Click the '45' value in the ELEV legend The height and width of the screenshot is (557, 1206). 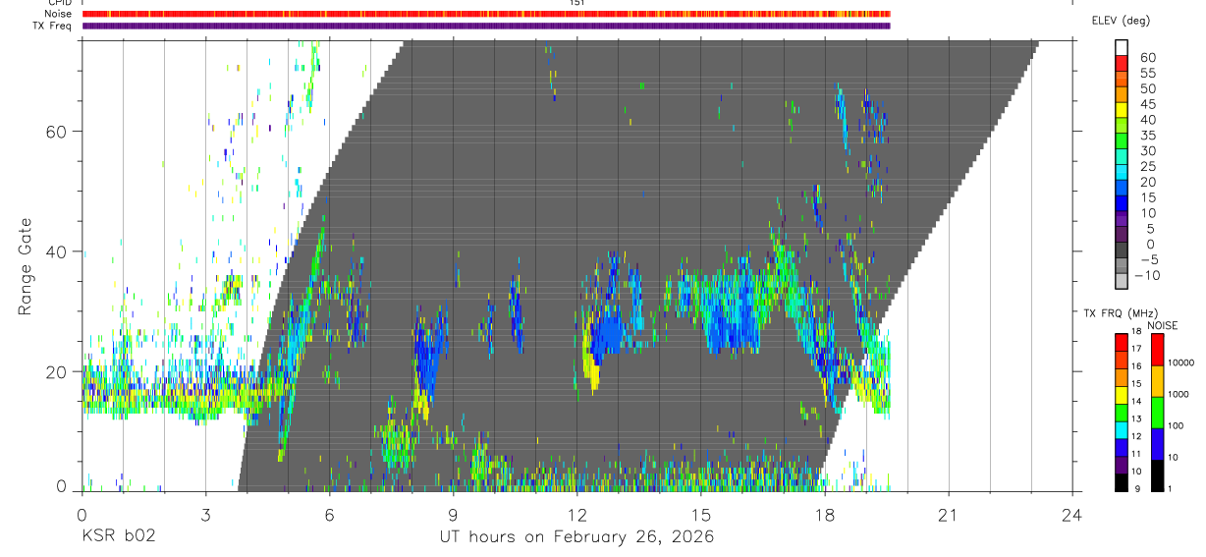click(1146, 104)
